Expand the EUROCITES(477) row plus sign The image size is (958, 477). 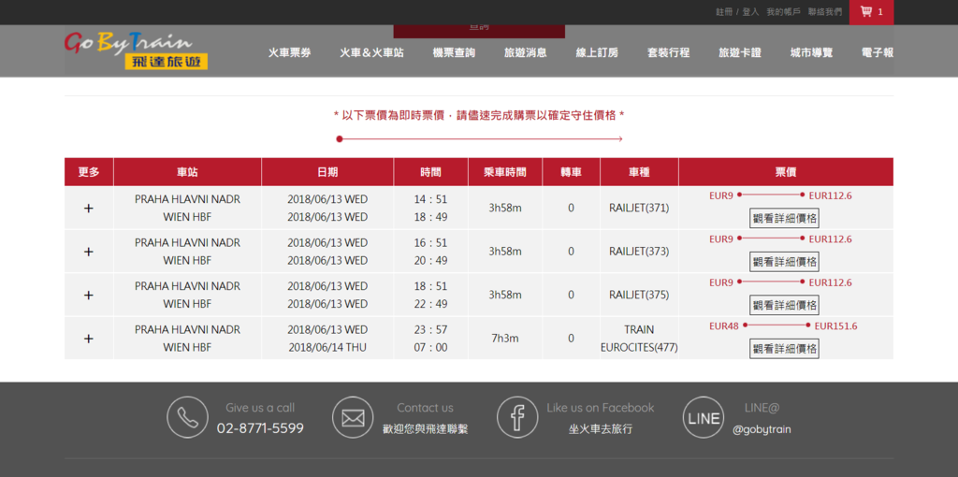(89, 339)
